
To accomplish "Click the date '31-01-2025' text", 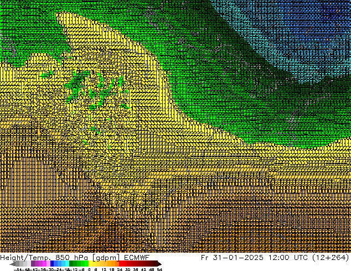I will click(x=238, y=257).
